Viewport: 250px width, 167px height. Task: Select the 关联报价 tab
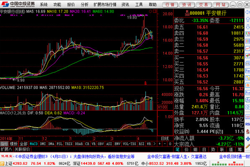click(22, 149)
